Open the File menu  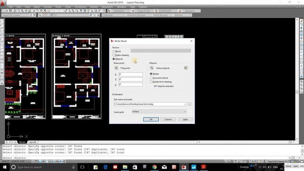10,7
